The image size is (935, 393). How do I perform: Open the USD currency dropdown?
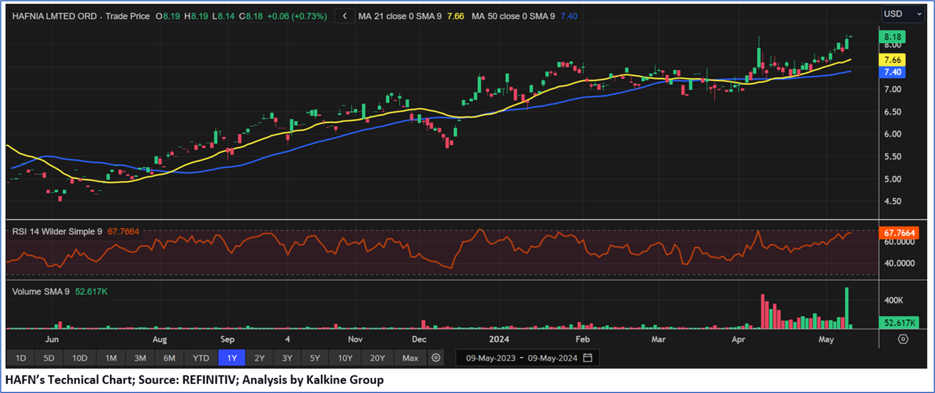click(x=902, y=14)
